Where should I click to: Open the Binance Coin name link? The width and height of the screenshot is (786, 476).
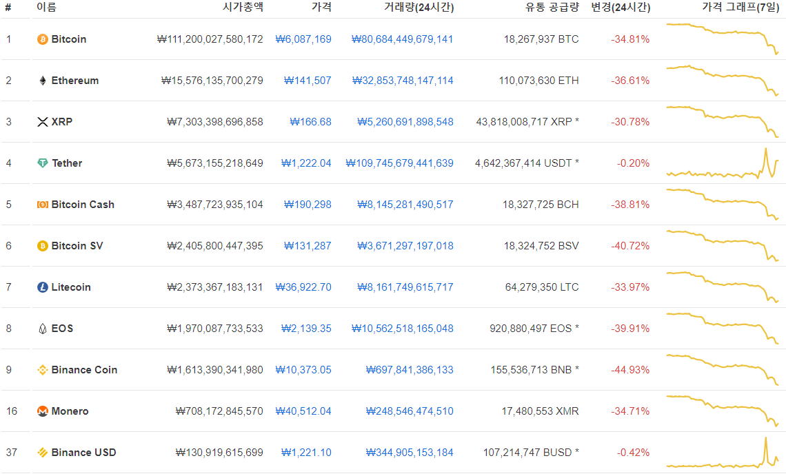click(84, 370)
